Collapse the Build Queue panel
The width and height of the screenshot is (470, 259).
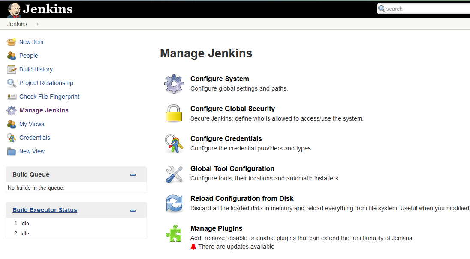[x=133, y=174]
